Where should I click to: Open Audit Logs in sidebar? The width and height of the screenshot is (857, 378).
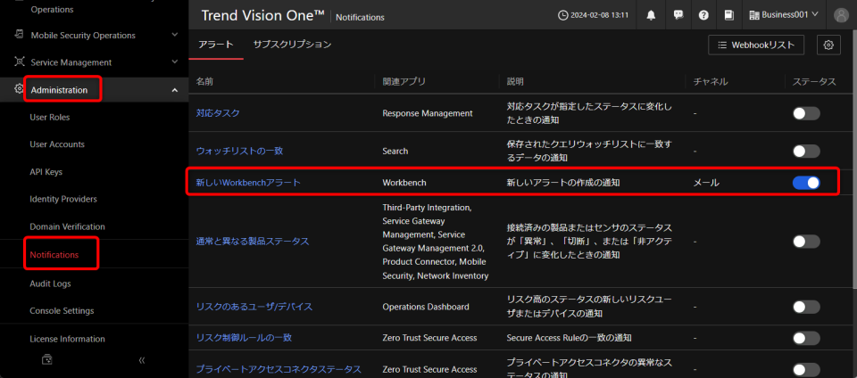tap(50, 283)
